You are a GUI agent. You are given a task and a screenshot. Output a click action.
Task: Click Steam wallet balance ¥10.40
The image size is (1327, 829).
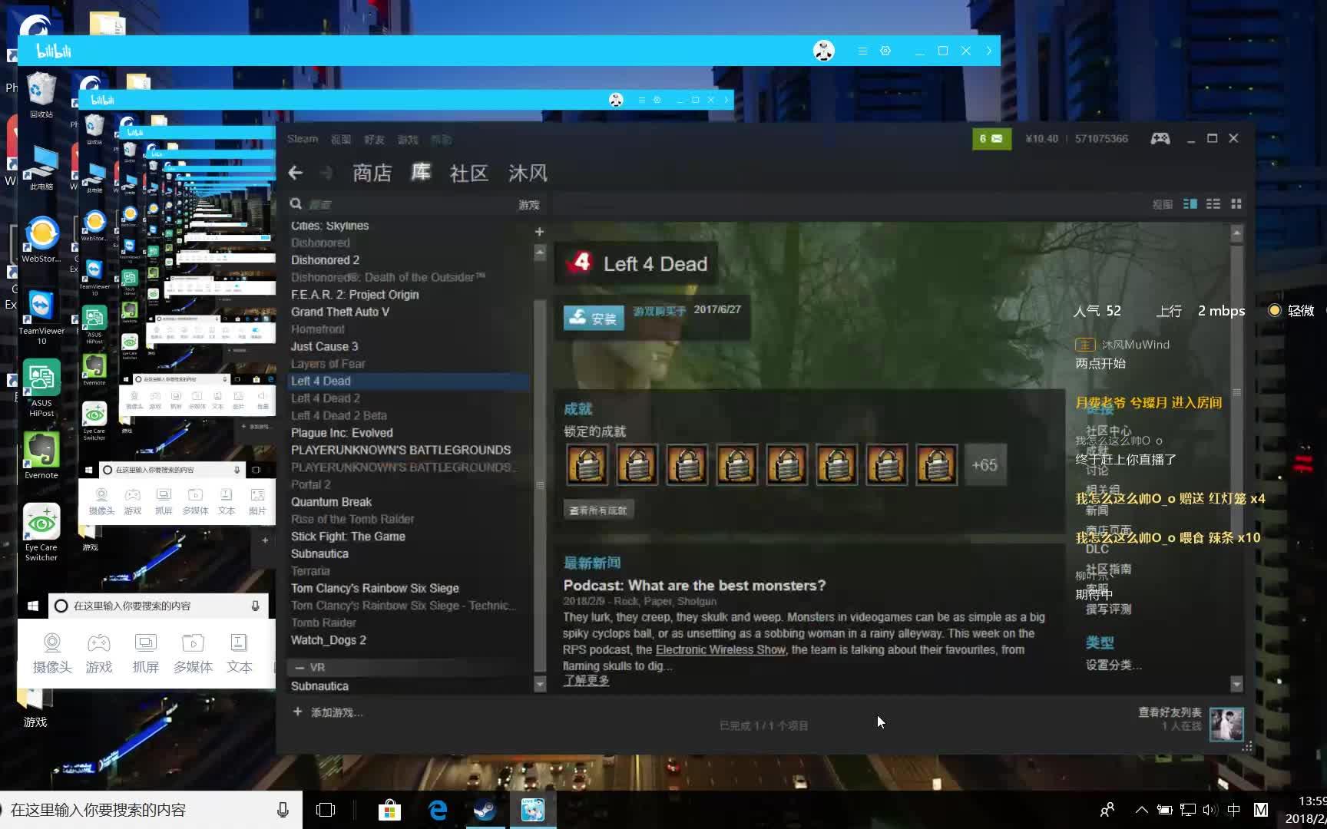[x=1041, y=139]
